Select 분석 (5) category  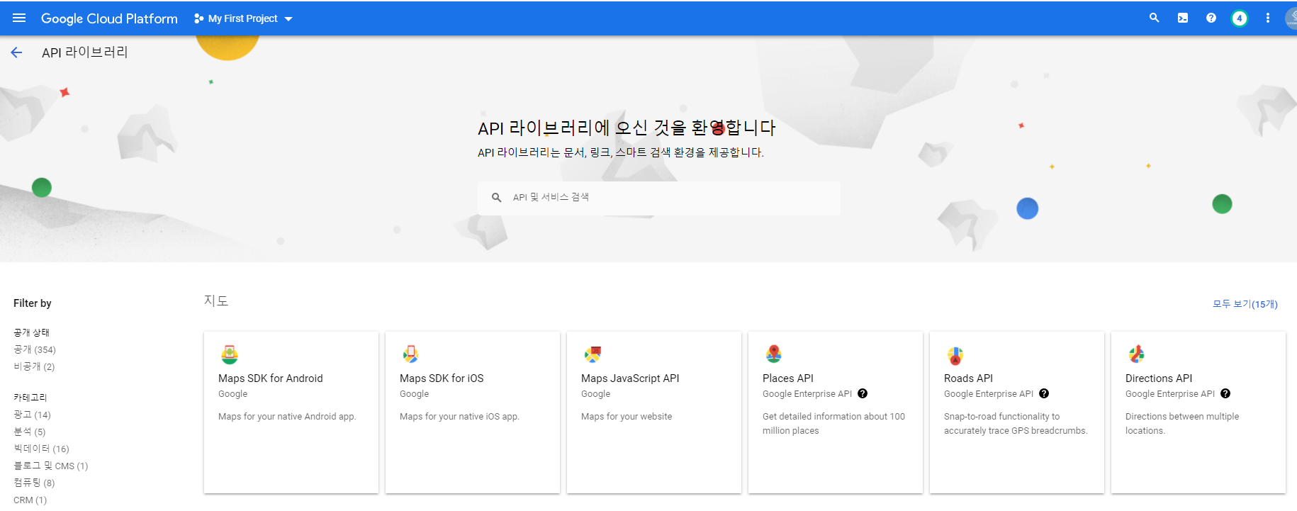[x=30, y=432]
